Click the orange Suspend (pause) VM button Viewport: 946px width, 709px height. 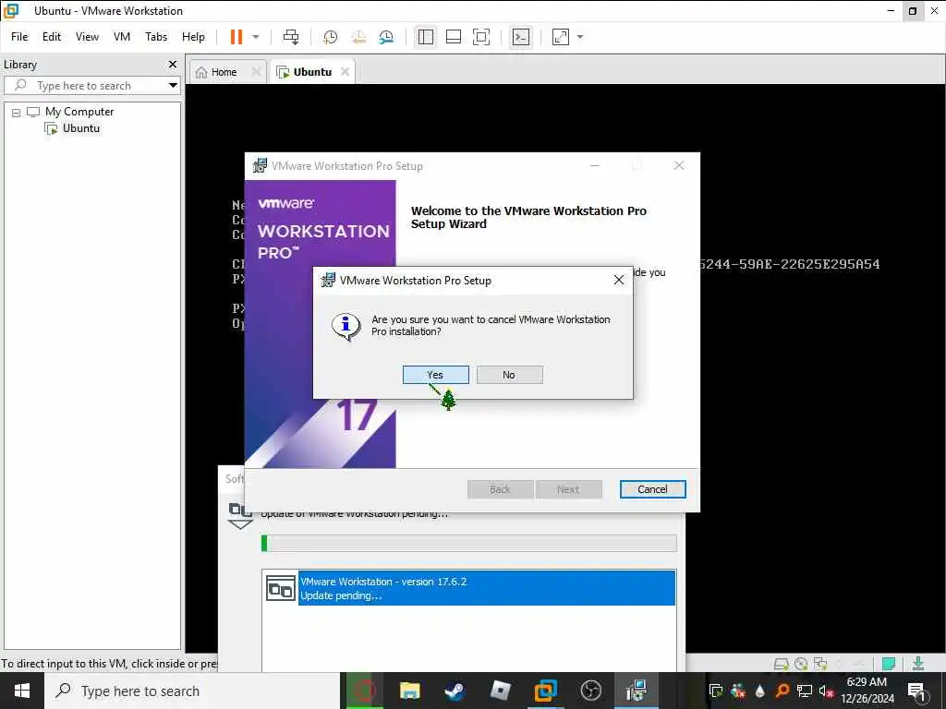click(x=236, y=37)
